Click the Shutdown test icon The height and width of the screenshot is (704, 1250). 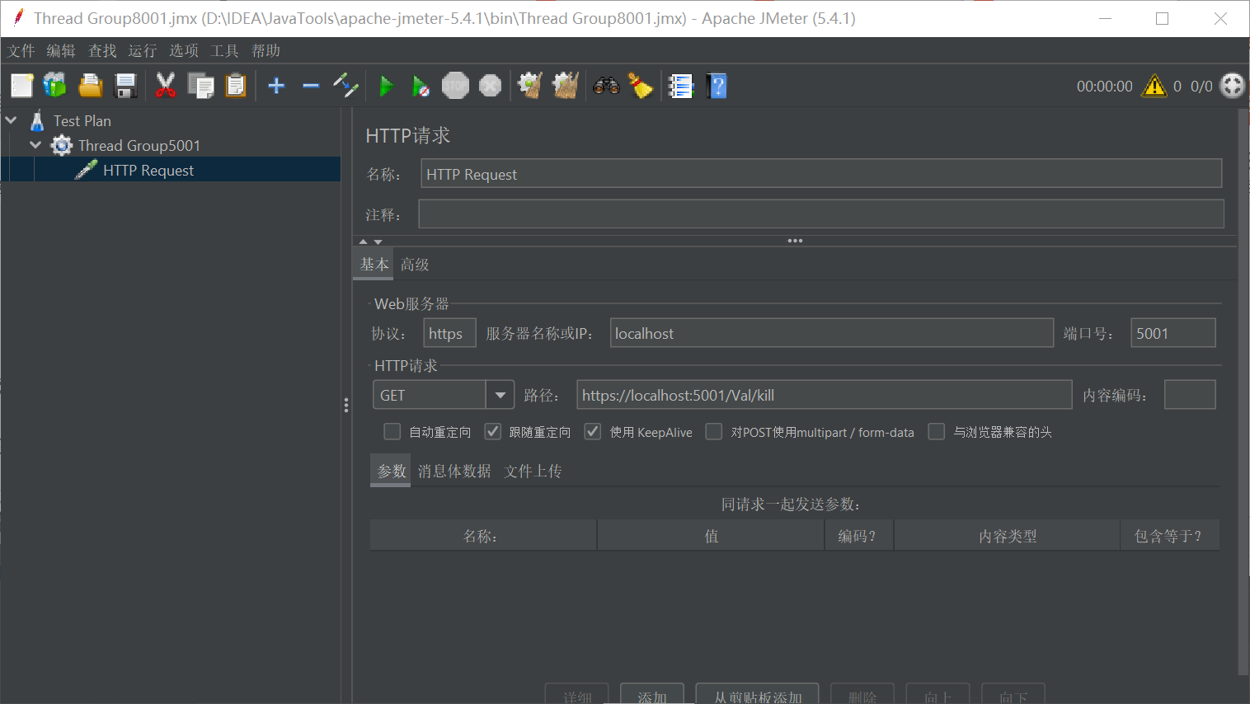tap(490, 86)
